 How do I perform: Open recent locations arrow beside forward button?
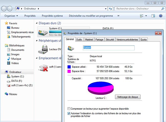pyautogui.click(x=14, y=9)
